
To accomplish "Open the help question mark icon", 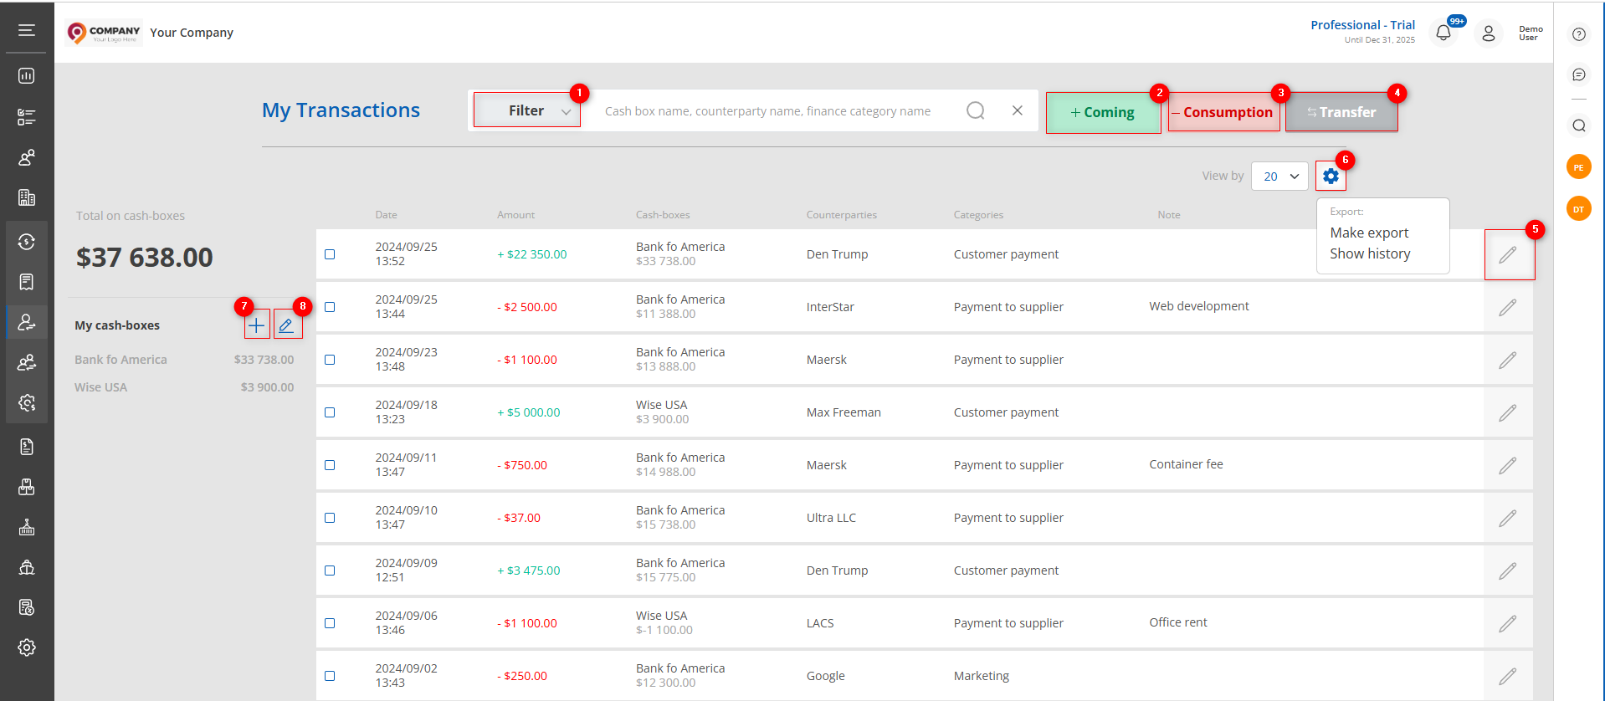I will [1579, 34].
